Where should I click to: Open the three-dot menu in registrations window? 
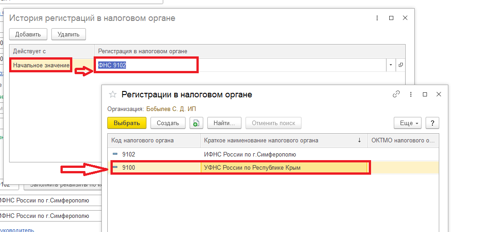411,94
